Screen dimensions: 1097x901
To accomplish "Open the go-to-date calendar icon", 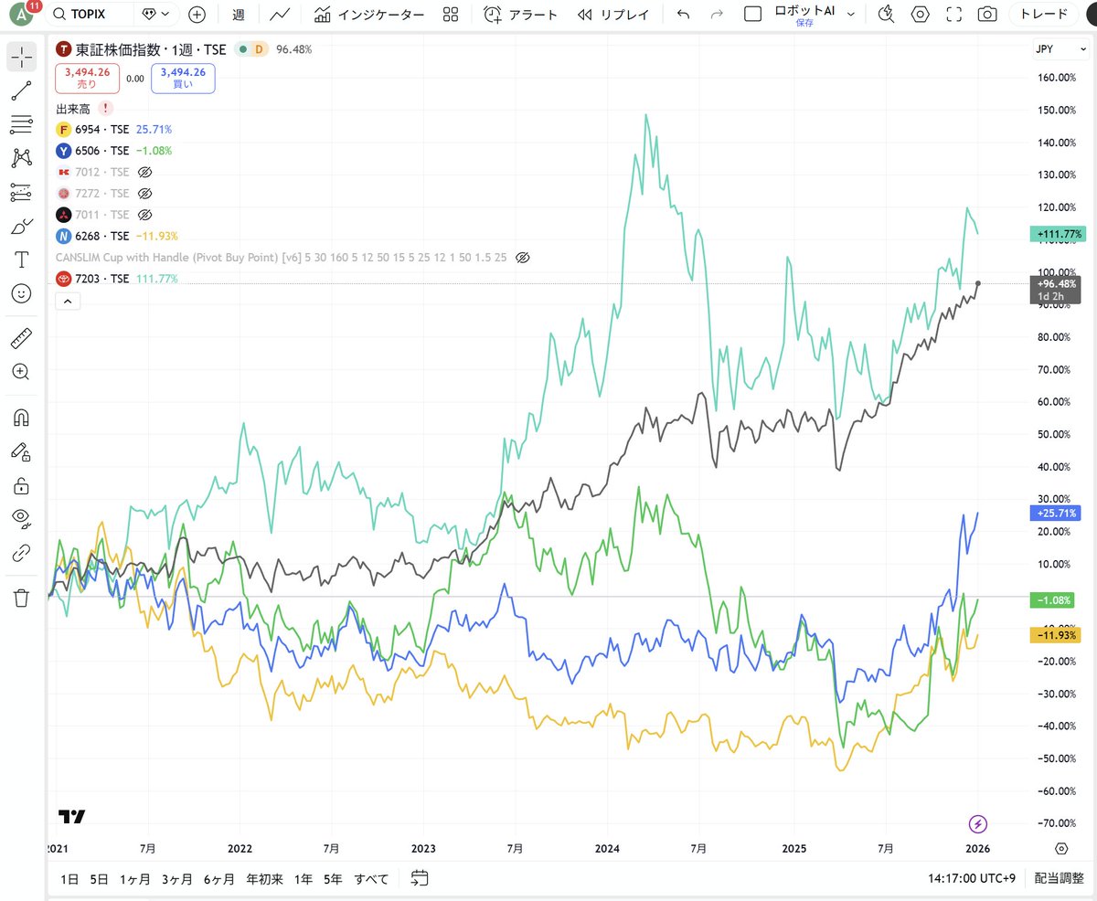I will pyautogui.click(x=420, y=879).
